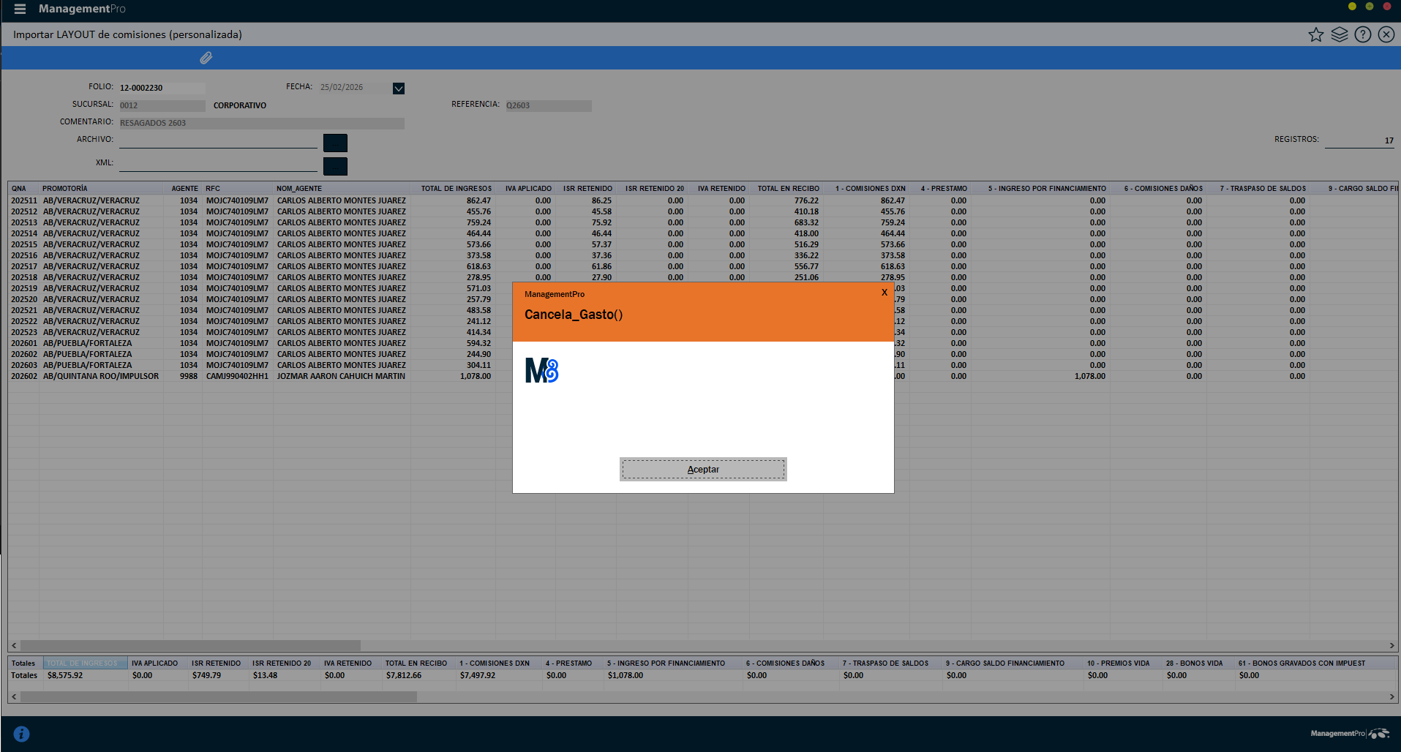Click the M8 logo in the dialog

[x=541, y=371]
